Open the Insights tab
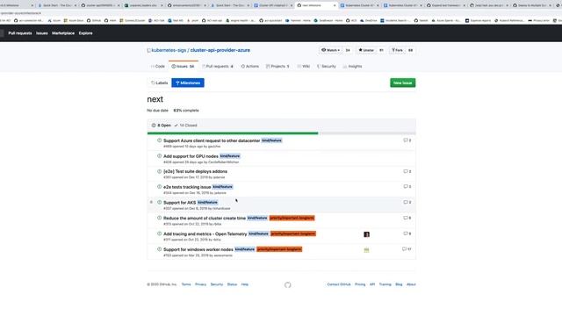Screen dimensions: 562x316 (x=353, y=67)
